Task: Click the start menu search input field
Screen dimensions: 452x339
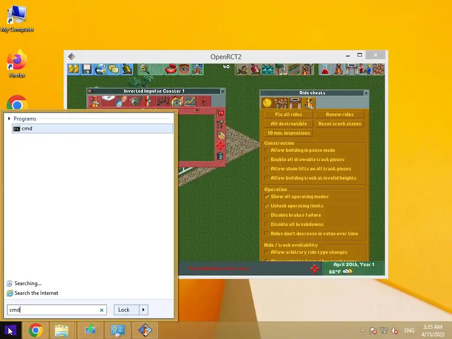Action: (x=57, y=310)
